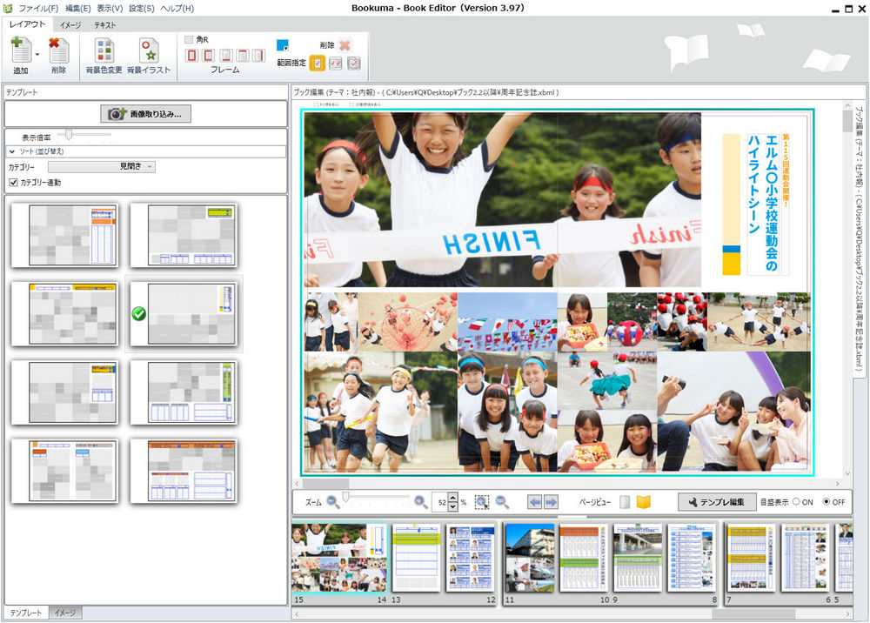Image resolution: width=870 pixels, height=623 pixels.
Task: Enable the 角R rounded corner checkbox
Action: tap(189, 39)
